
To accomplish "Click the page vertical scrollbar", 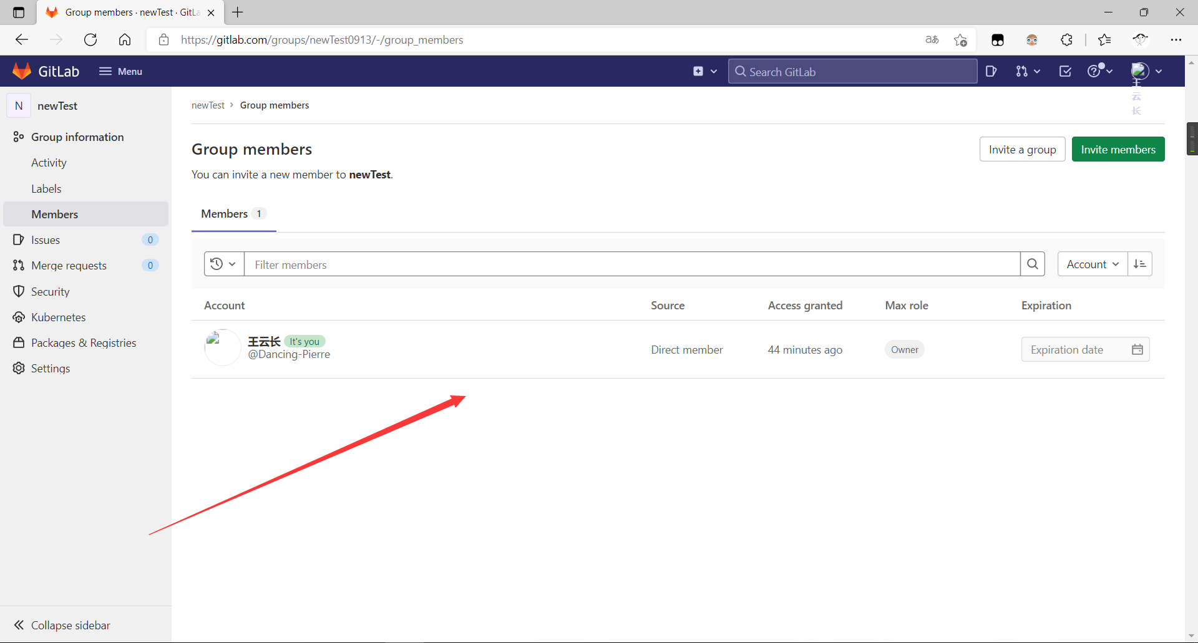I will [x=1192, y=138].
